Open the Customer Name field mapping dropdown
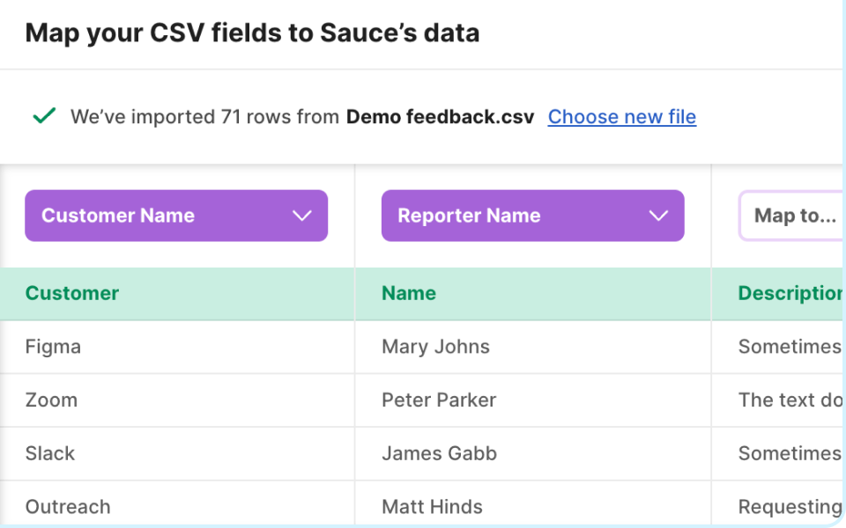The image size is (846, 528). [176, 216]
